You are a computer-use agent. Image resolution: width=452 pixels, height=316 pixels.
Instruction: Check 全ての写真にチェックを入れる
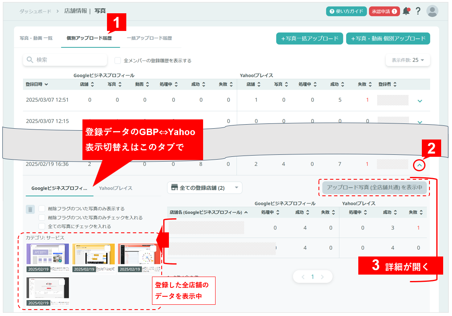(x=42, y=226)
